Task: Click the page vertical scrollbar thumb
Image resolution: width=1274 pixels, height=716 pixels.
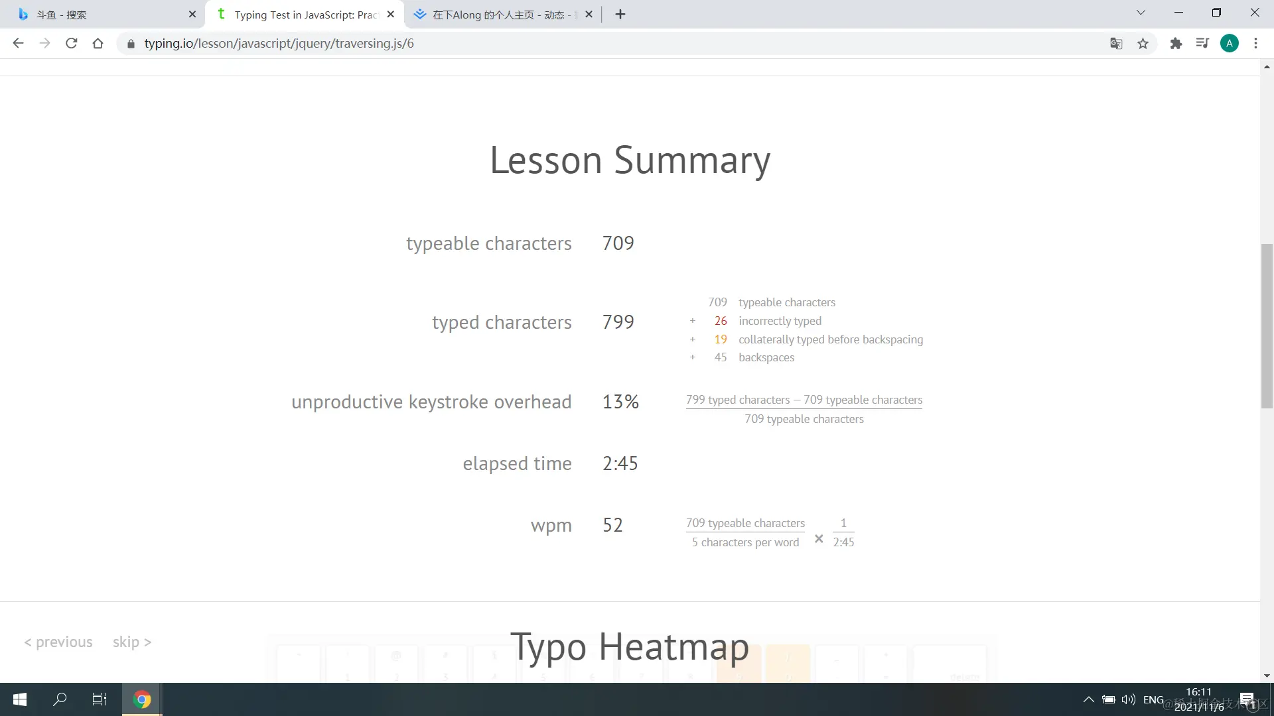Action: pos(1267,325)
